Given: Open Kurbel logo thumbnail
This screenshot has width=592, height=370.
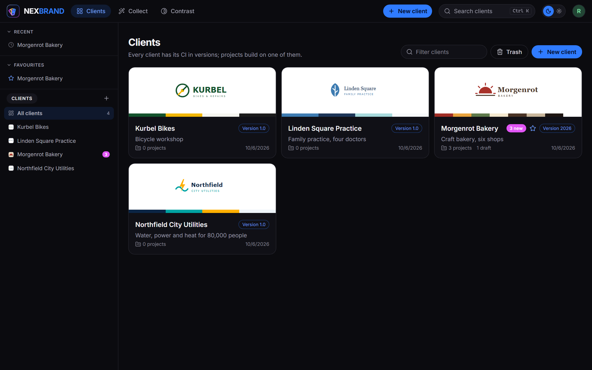Looking at the screenshot, I should pyautogui.click(x=202, y=90).
